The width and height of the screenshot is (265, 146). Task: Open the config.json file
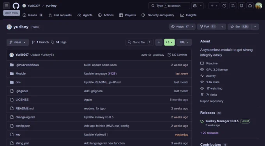[x=23, y=126]
